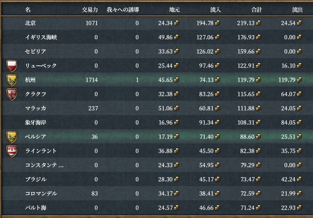313x218 pixels.
Task: Select the クラクフ row's shield emblem
Action: tap(12, 94)
